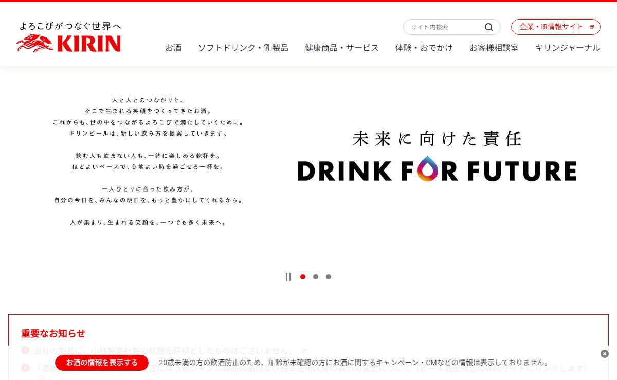
Task: Select the first carousel slide dot
Action: coord(303,277)
